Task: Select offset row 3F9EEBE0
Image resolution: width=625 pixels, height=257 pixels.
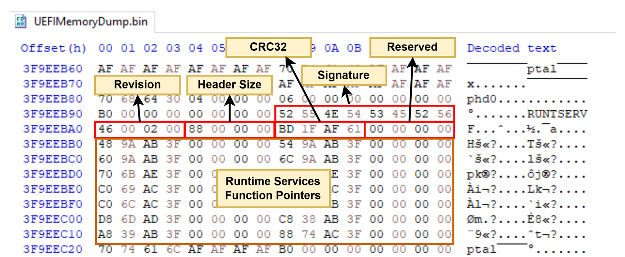Action: tap(53, 189)
